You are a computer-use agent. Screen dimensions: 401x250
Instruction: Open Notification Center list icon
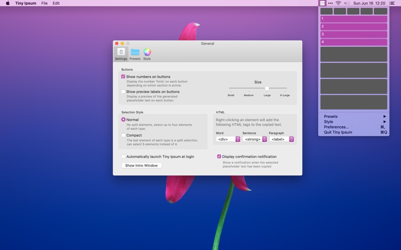tap(392, 3)
